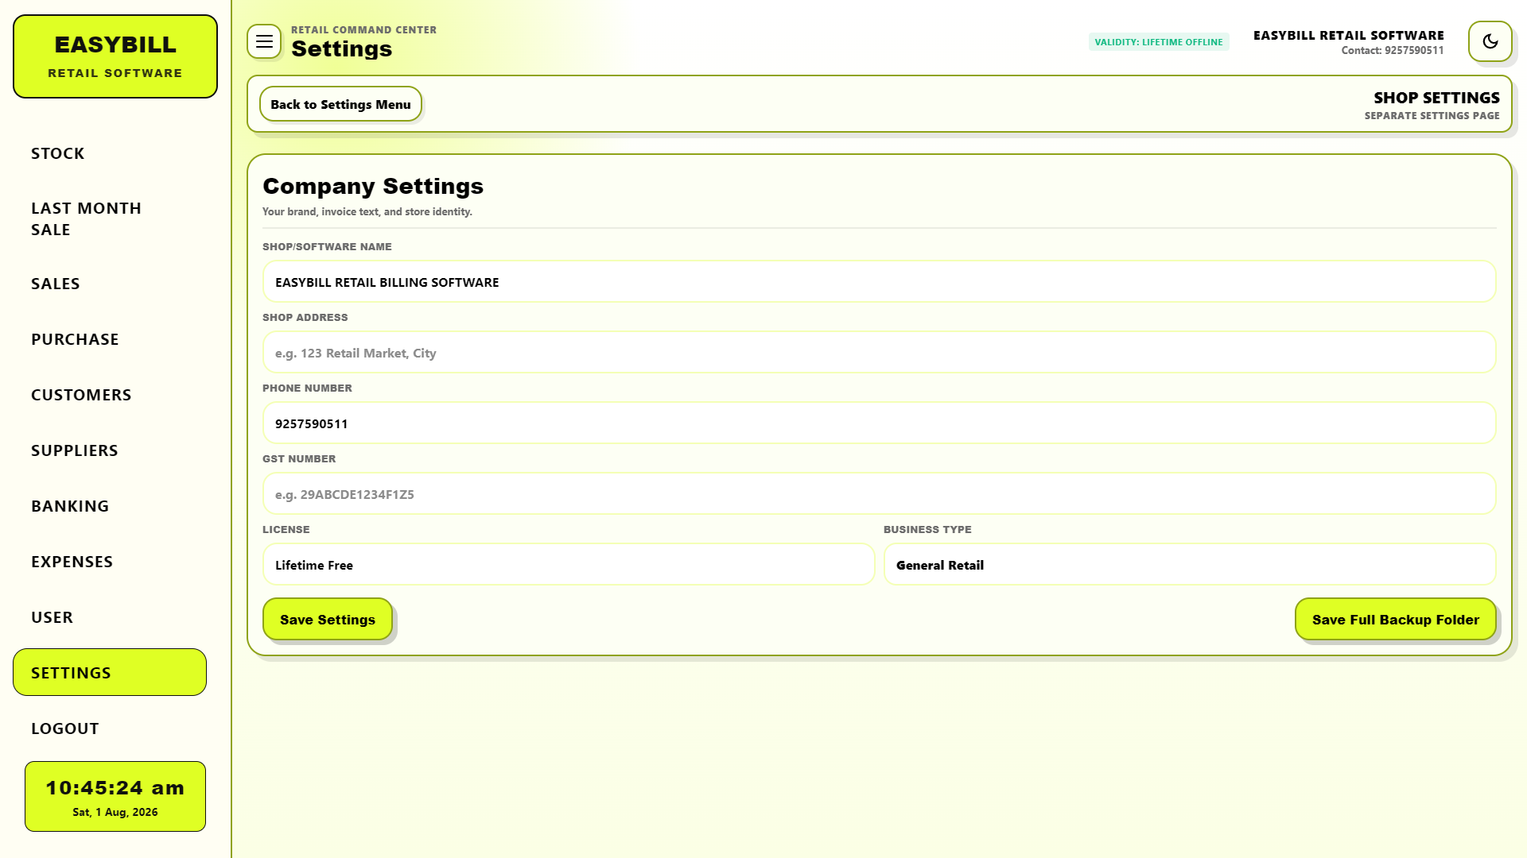Go to Sales in the sidebar
Screen dimensions: 1527x858
point(110,284)
